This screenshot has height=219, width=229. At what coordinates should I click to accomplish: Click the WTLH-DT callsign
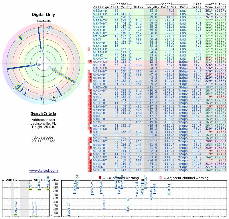(100, 164)
